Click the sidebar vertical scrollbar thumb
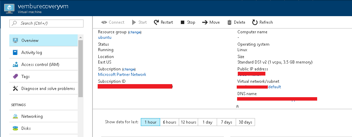The height and width of the screenshot is (137, 352). 81,69
